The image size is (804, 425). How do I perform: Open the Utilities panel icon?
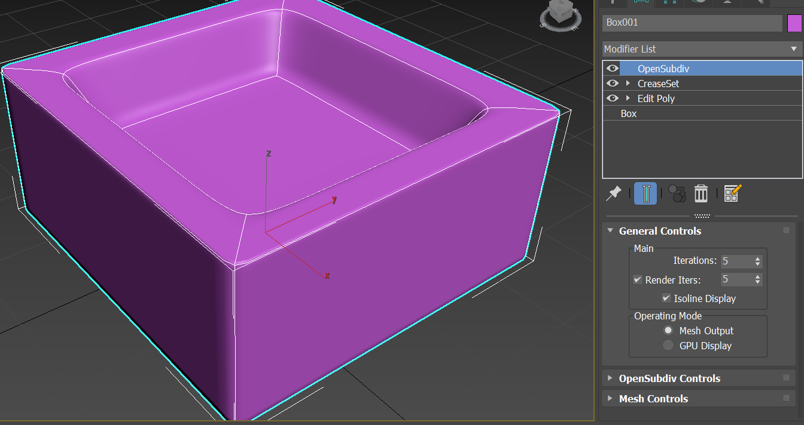(755, 3)
